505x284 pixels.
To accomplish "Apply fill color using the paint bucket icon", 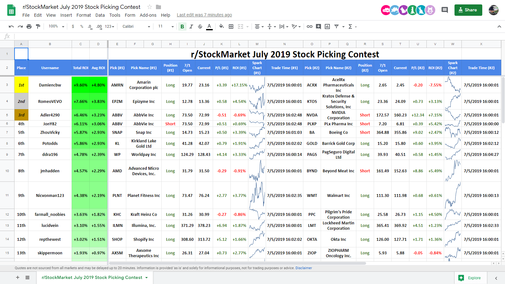I will click(x=221, y=27).
